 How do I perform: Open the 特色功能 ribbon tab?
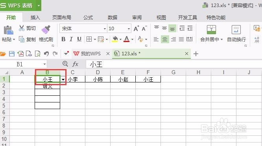click(x=216, y=17)
